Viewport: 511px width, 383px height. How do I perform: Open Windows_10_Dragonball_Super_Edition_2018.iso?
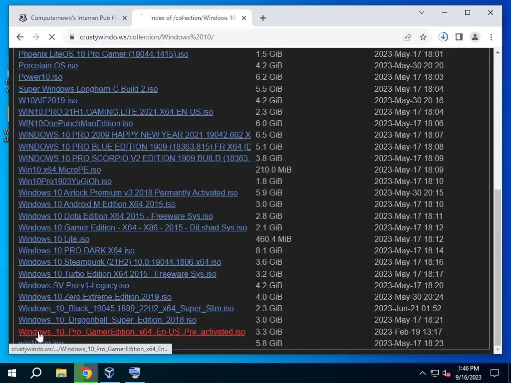tap(107, 320)
